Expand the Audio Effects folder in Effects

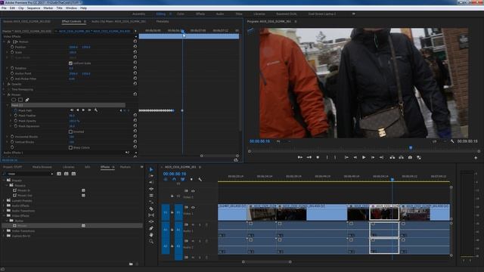pos(4,206)
